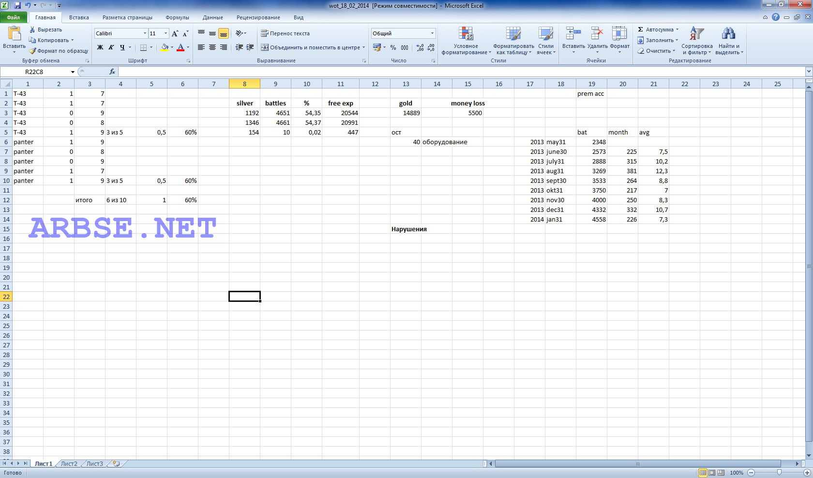The width and height of the screenshot is (813, 478).
Task: Expand the formula bar
Action: coord(808,72)
